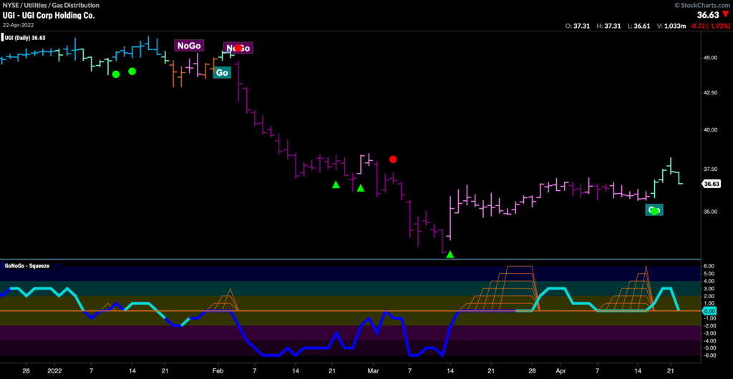
Task: Click the large orange squeeze grid in late March
Action: (x=499, y=288)
